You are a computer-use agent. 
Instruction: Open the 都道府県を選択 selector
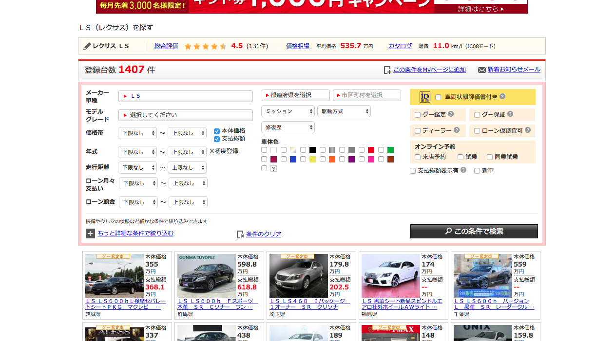(x=295, y=95)
